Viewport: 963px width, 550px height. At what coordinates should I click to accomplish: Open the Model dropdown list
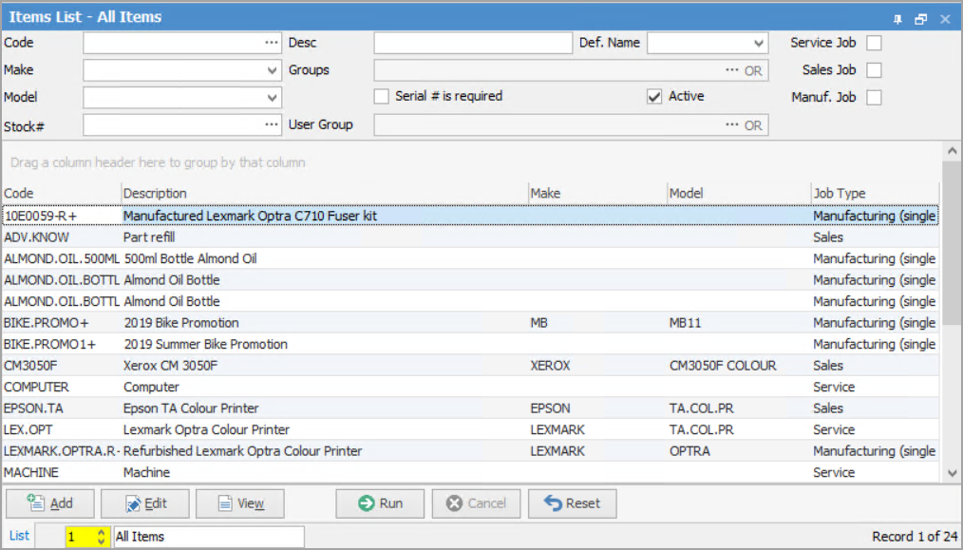tap(273, 98)
